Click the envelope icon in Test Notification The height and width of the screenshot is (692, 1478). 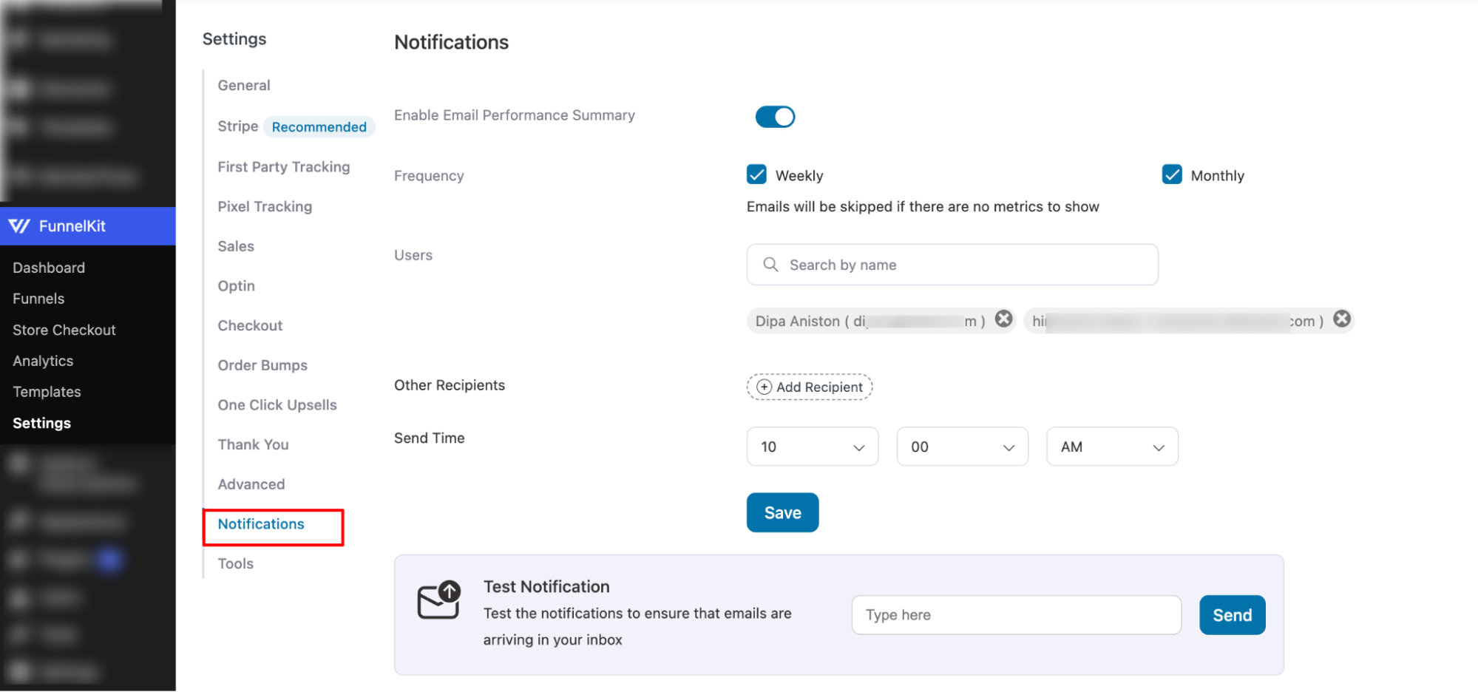(439, 602)
